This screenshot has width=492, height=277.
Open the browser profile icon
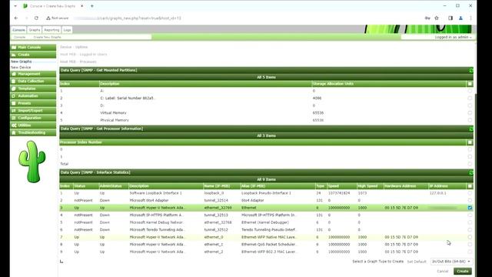click(x=460, y=18)
